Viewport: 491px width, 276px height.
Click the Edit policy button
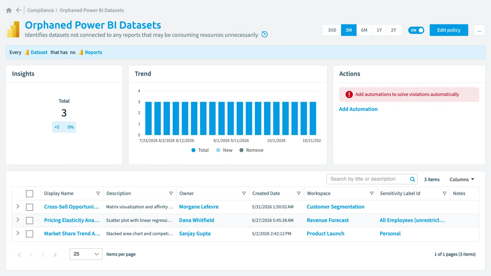449,30
